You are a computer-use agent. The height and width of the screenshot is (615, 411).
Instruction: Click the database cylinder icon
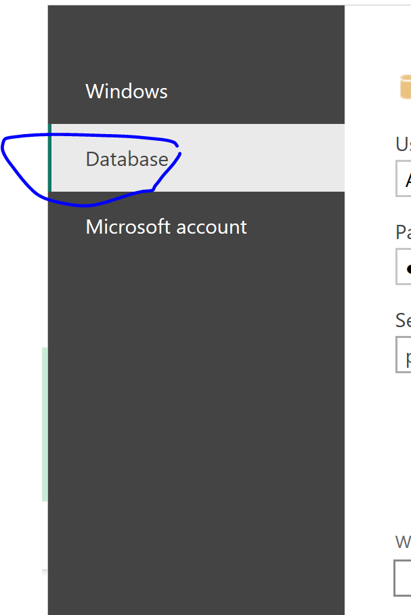[x=405, y=87]
